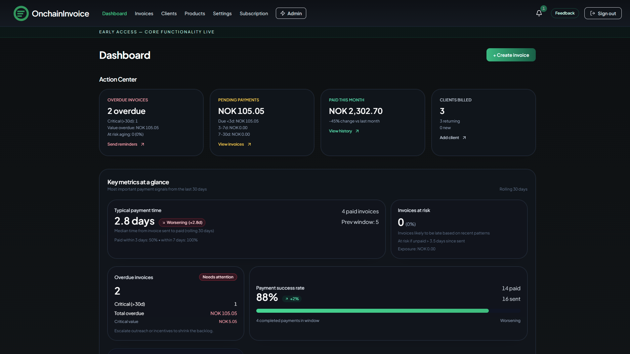Click the arrow icon beside View invoices
Image resolution: width=630 pixels, height=354 pixels.
pyautogui.click(x=249, y=144)
